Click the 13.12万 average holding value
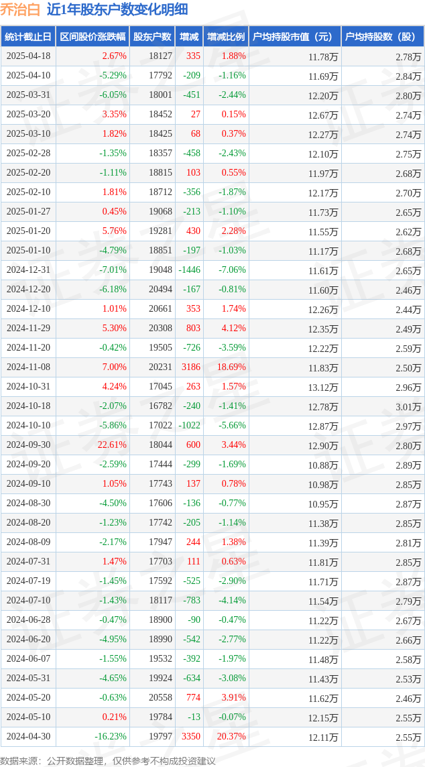Screen dimensions: 425x767 point(323,388)
